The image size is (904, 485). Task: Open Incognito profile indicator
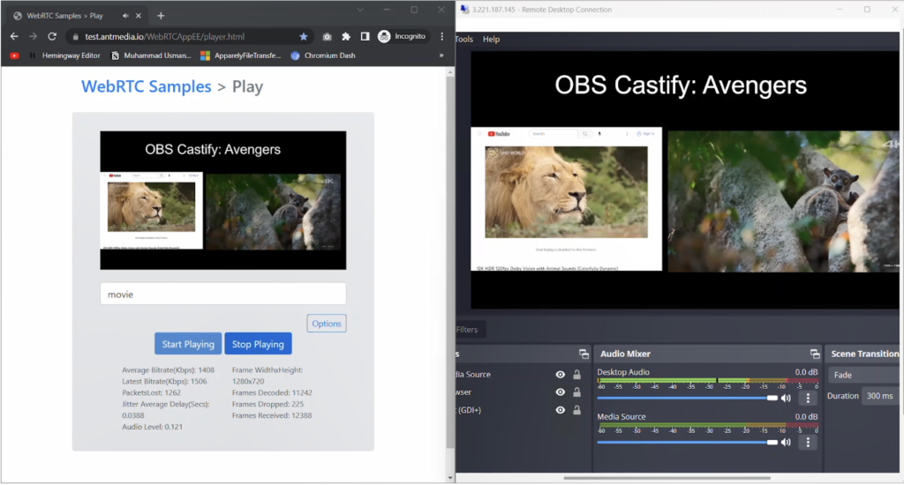[x=402, y=36]
